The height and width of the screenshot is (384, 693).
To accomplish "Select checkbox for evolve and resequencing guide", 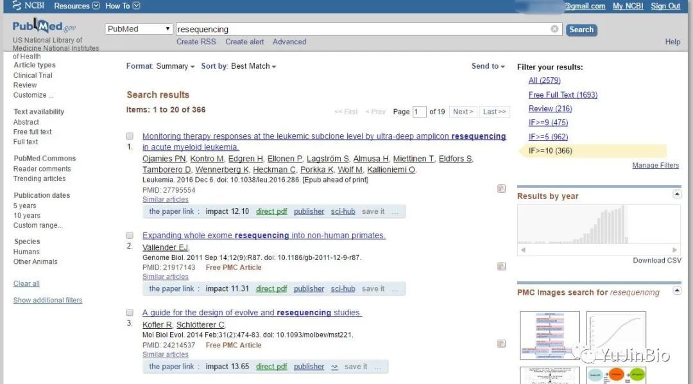I will (x=130, y=313).
